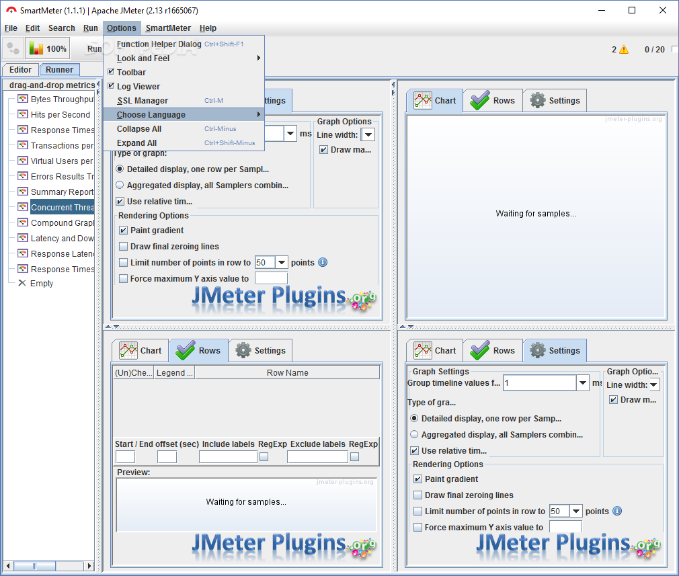Click the scrollbar right arrow in tree panel

[89, 566]
